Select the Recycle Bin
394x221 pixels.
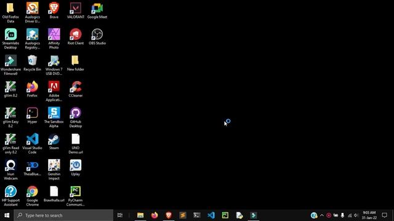(x=32, y=63)
